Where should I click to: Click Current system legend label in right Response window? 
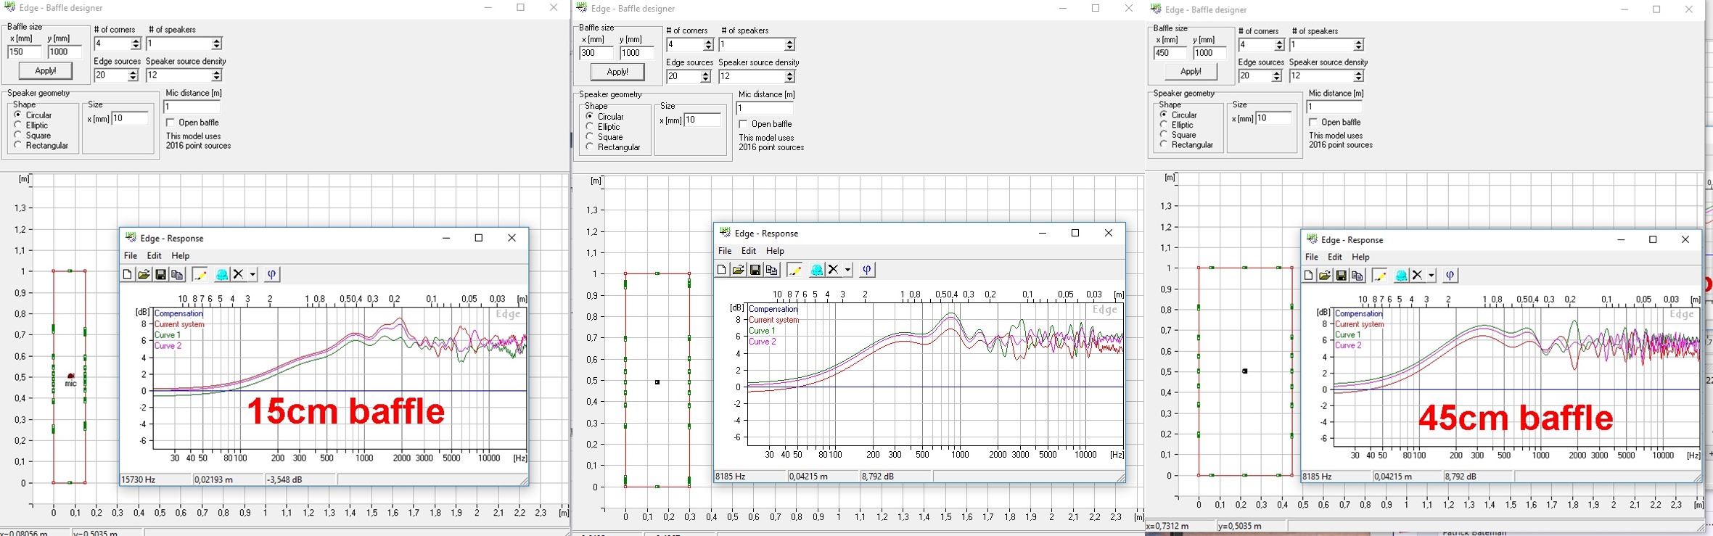tap(1360, 325)
